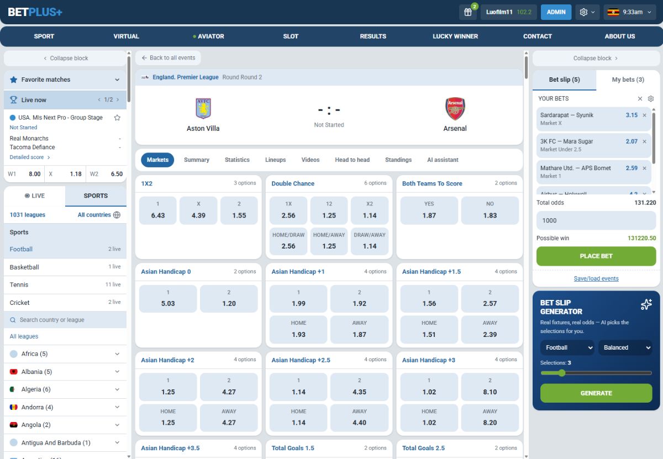
Task: Open the Detailed score link
Action: 30,157
